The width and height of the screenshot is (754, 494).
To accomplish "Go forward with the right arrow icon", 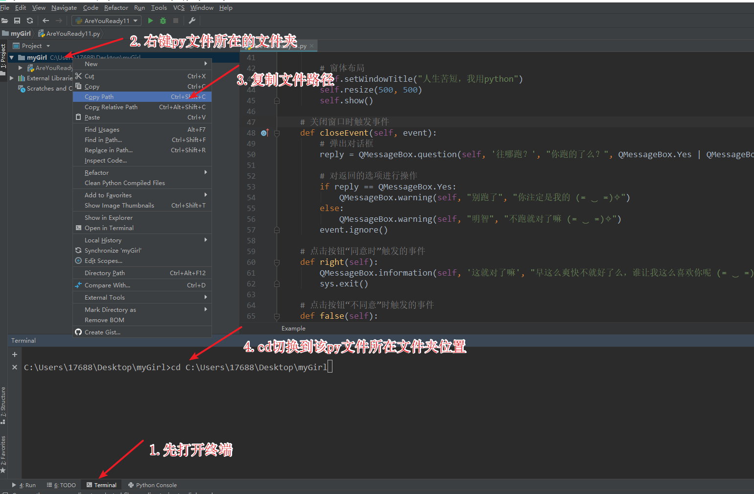I will [x=59, y=21].
